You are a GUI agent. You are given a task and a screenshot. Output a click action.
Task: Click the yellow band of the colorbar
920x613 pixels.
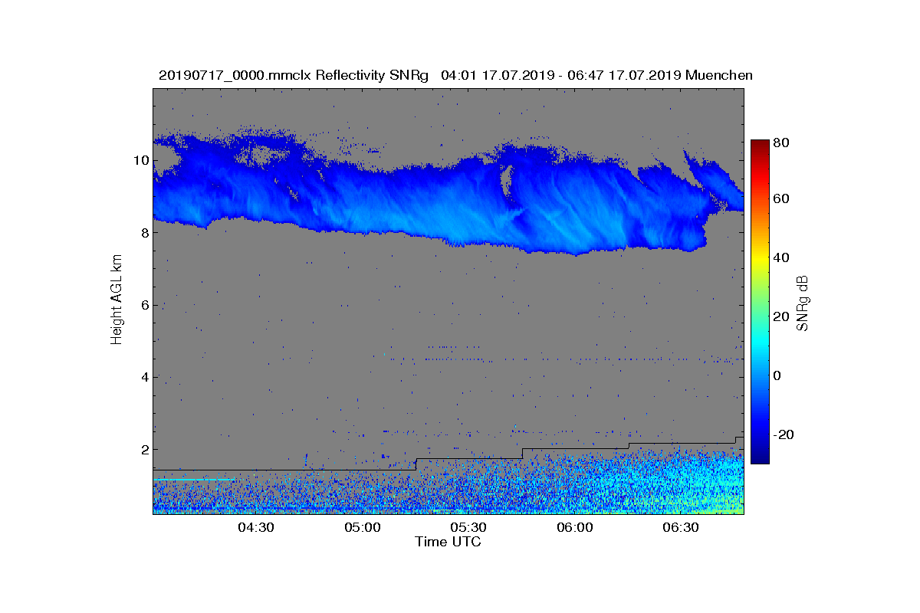click(760, 260)
